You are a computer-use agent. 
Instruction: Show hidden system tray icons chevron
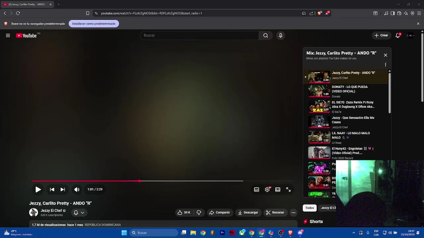tap(353, 233)
